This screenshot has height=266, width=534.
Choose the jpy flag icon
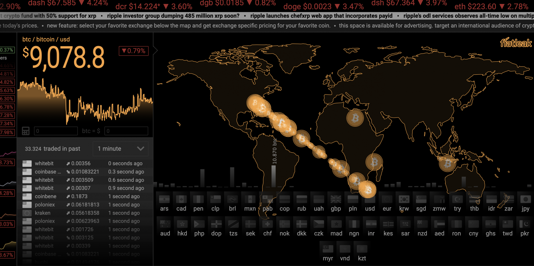click(x=525, y=199)
